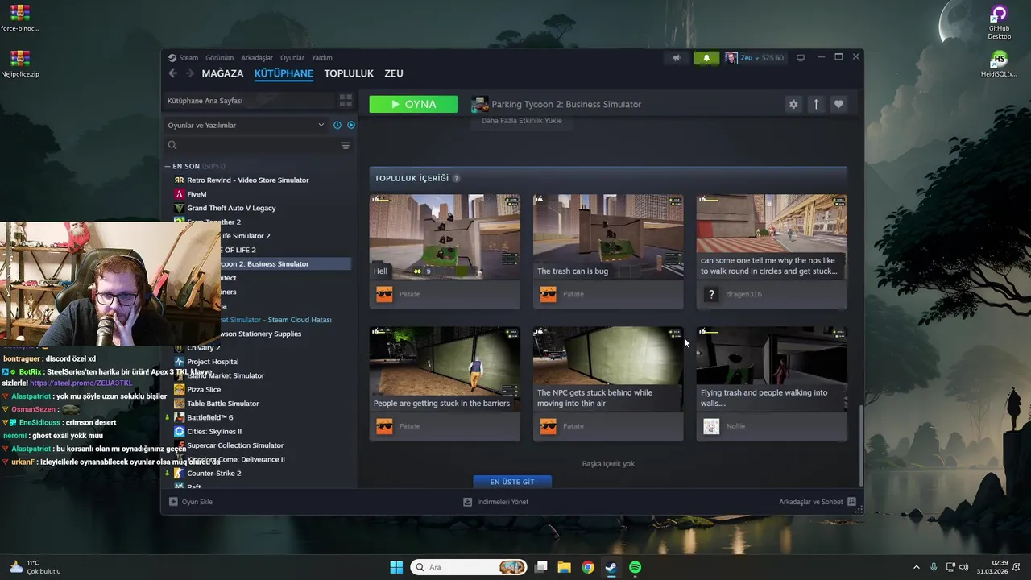This screenshot has height=580, width=1031.
Task: Open advanced library filter icon
Action: point(346,145)
